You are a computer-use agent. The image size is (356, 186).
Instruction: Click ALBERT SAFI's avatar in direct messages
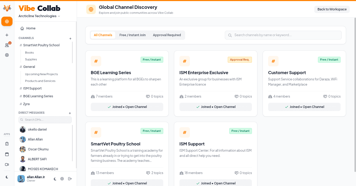point(23,159)
